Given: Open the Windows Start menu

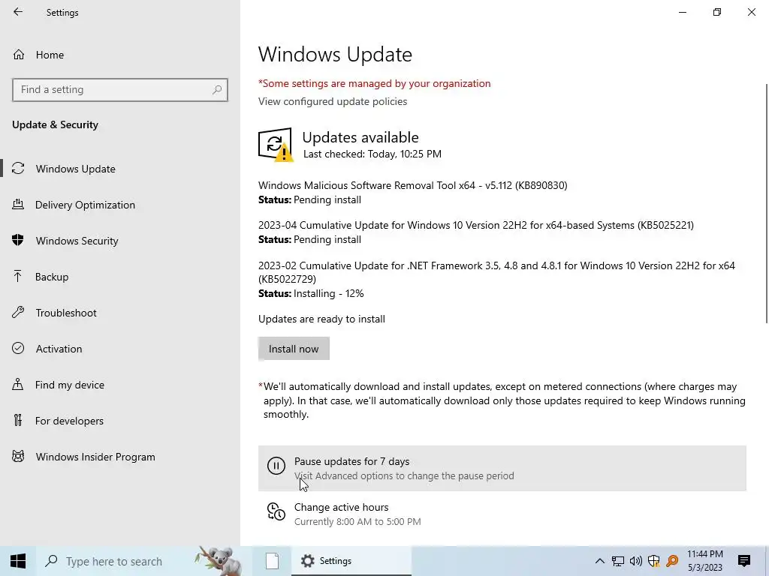Looking at the screenshot, I should pyautogui.click(x=18, y=561).
